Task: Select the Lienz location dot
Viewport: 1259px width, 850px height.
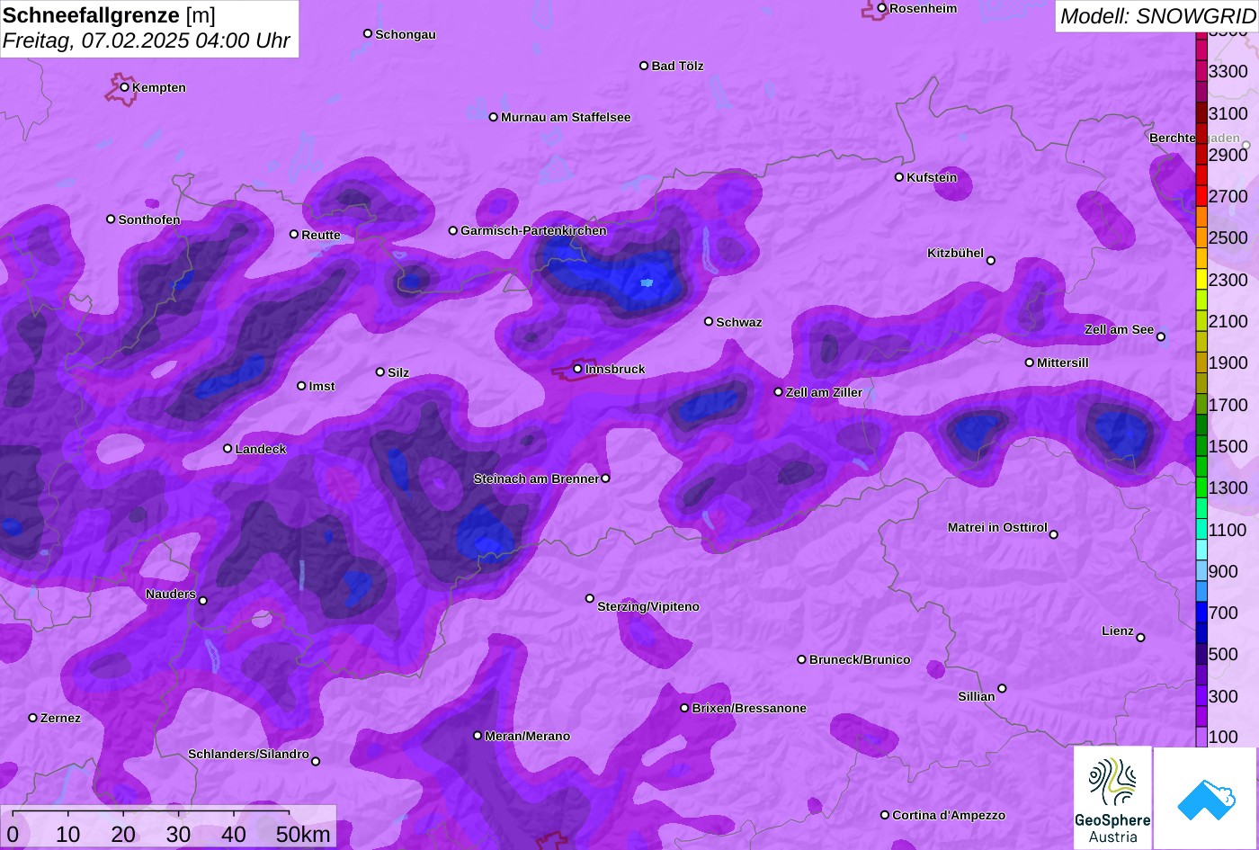Action: 1140,638
